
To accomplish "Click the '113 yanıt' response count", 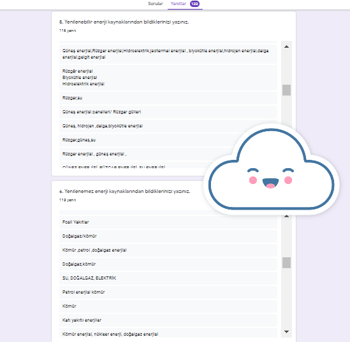I will click(68, 200).
